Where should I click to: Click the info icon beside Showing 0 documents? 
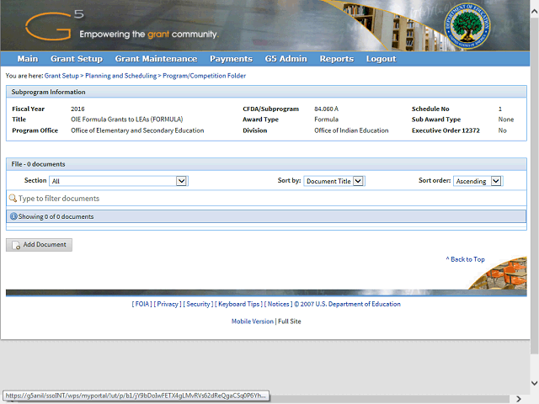(13, 216)
